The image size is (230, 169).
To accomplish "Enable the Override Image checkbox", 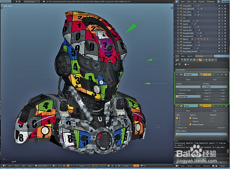I will (x=177, y=90).
